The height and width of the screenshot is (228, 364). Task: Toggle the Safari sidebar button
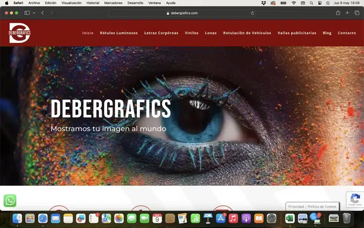[27, 13]
